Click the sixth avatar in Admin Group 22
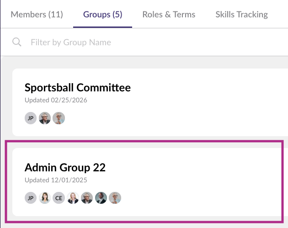This screenshot has height=228, width=288. 101,198
